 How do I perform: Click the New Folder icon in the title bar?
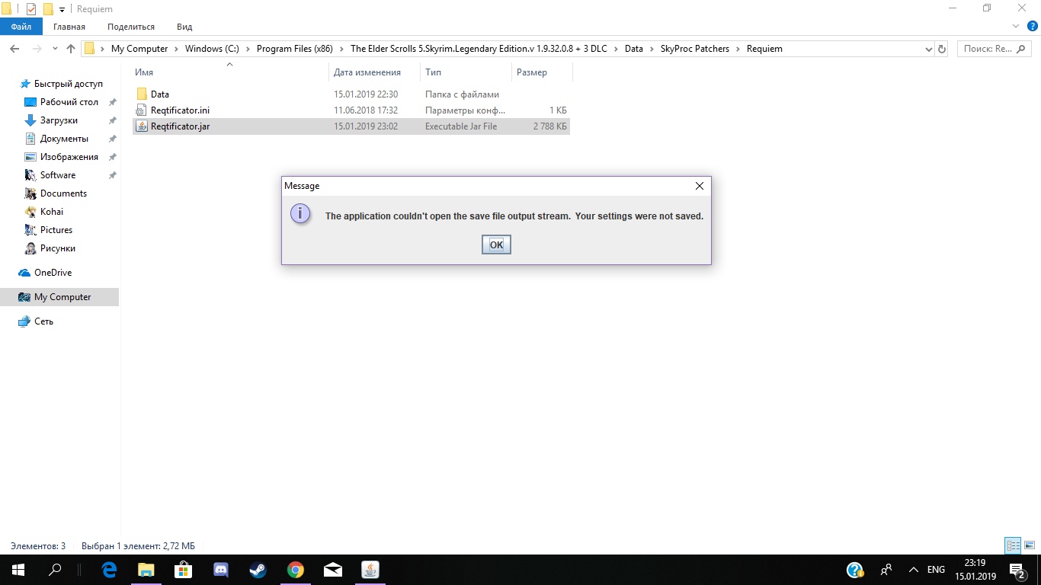pyautogui.click(x=48, y=9)
